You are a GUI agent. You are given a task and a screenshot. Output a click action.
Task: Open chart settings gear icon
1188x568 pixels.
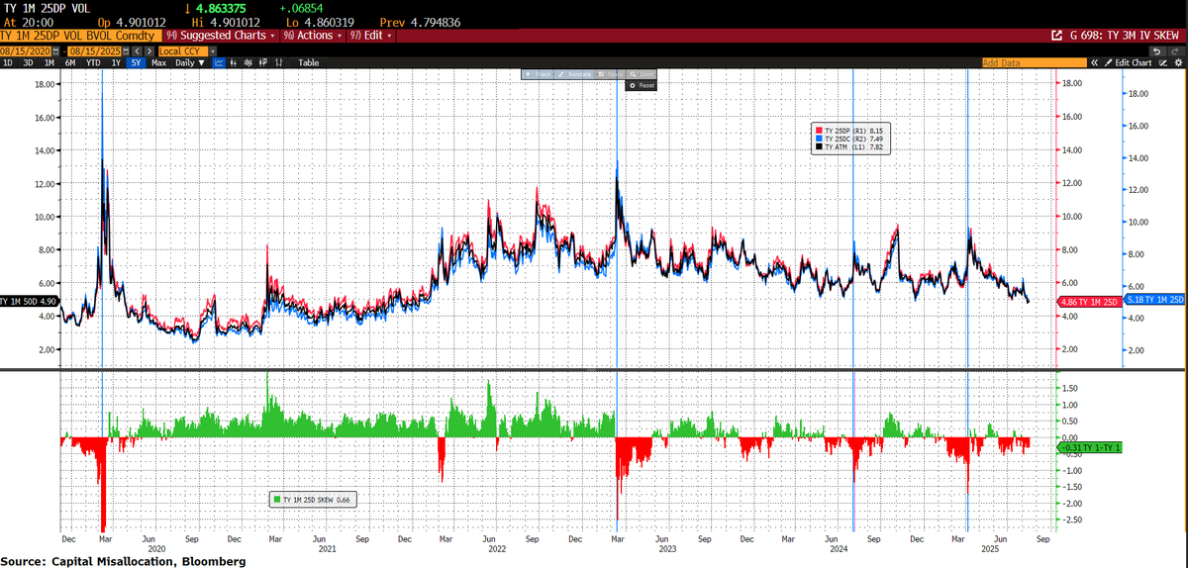pyautogui.click(x=1178, y=62)
